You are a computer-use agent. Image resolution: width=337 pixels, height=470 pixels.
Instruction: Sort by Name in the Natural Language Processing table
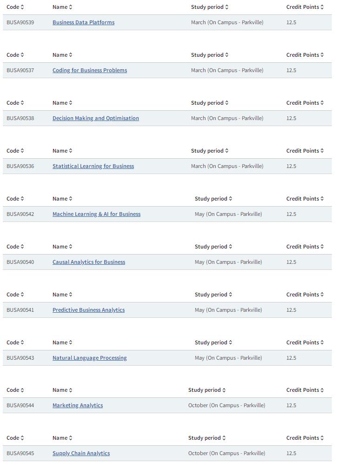(x=62, y=342)
